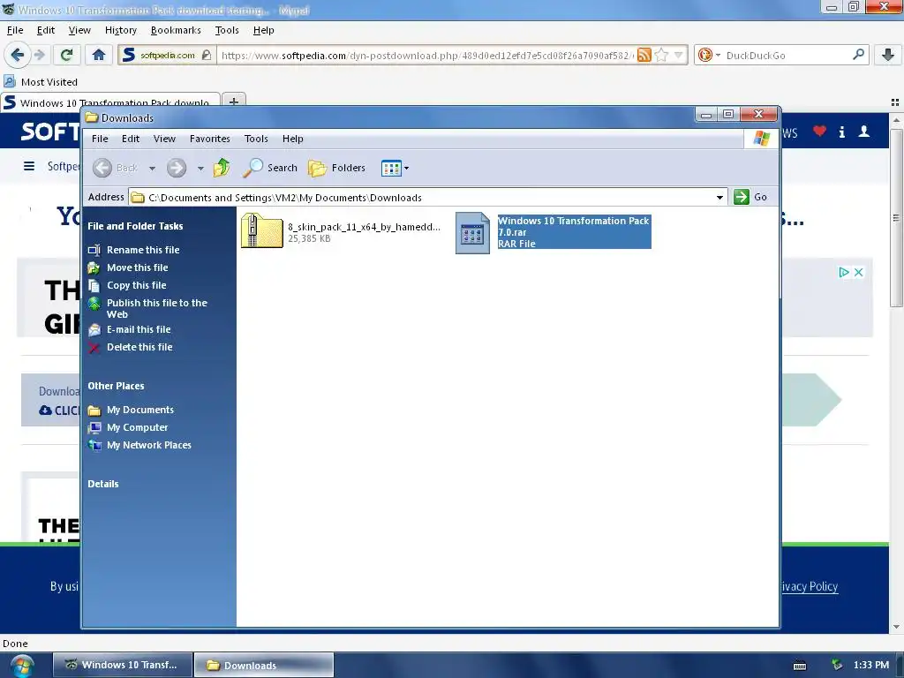The image size is (904, 678).
Task: Open the Explorer Back history dropdown arrow
Action: (152, 169)
